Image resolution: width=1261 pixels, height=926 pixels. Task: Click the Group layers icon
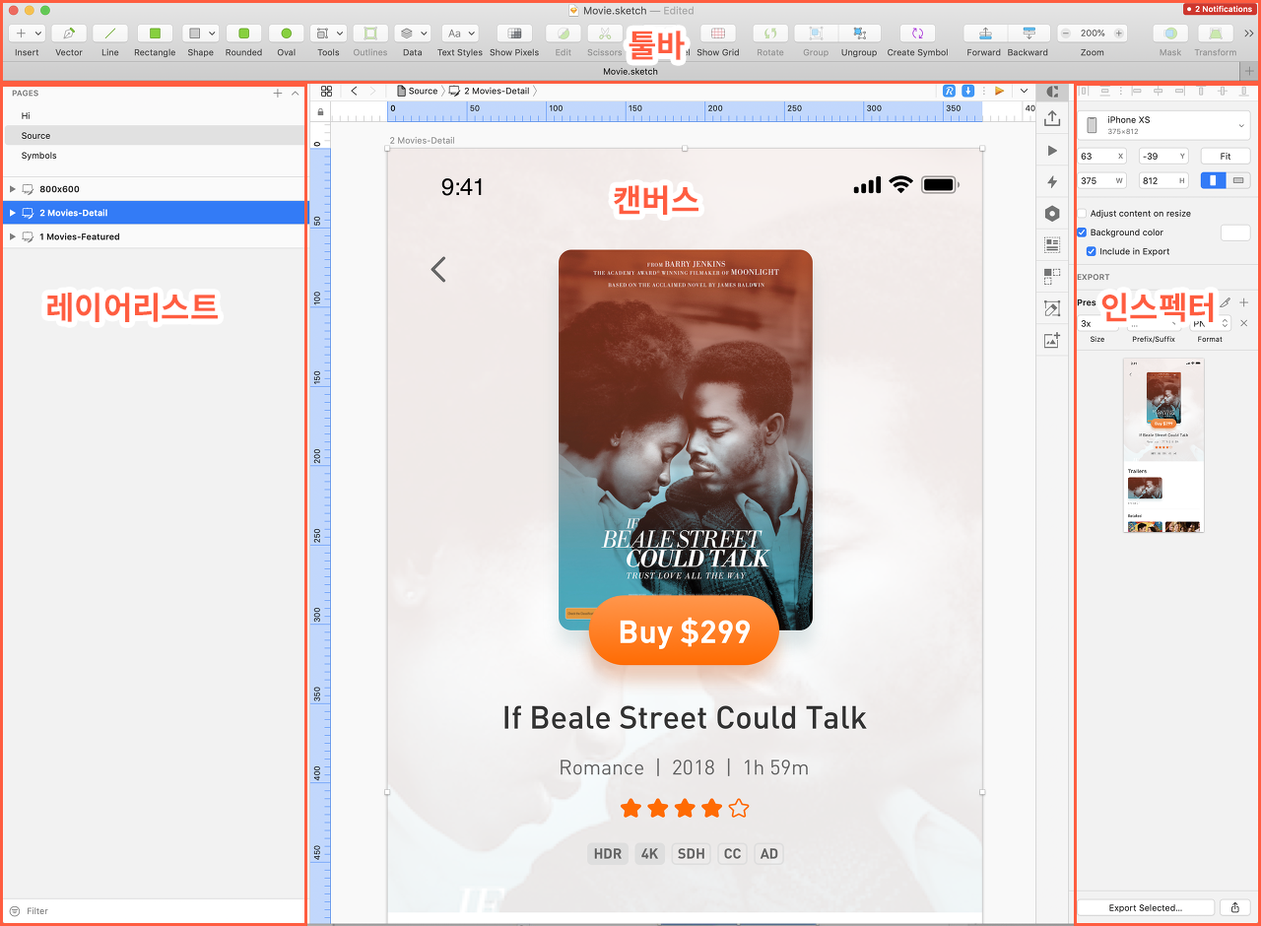[x=816, y=33]
